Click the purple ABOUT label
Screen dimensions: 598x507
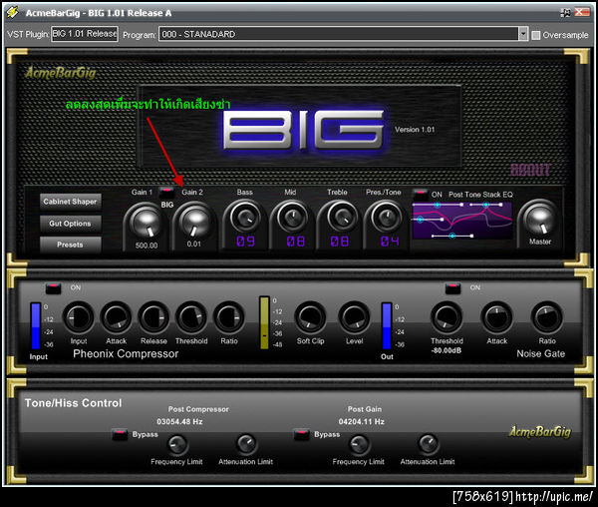point(530,170)
